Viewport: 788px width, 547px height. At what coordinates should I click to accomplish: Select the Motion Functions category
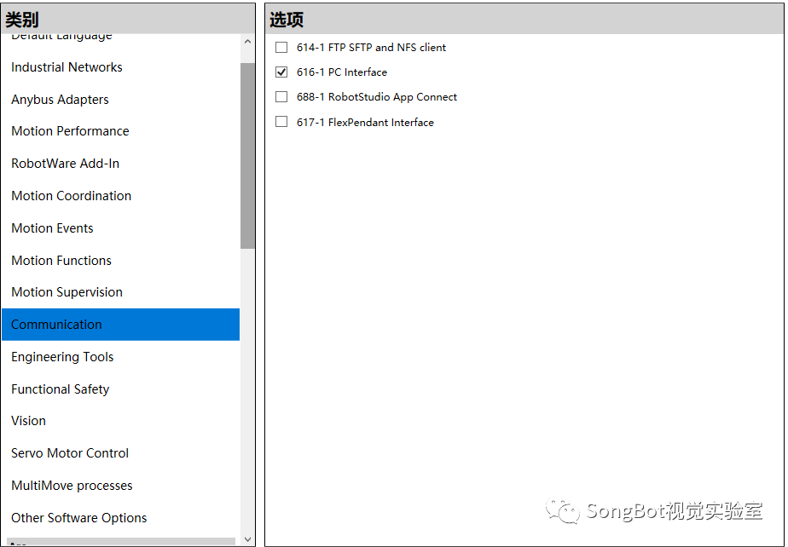(120, 260)
